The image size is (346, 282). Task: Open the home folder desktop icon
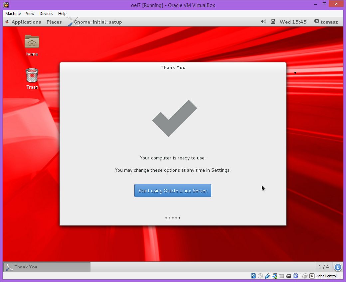tap(32, 46)
